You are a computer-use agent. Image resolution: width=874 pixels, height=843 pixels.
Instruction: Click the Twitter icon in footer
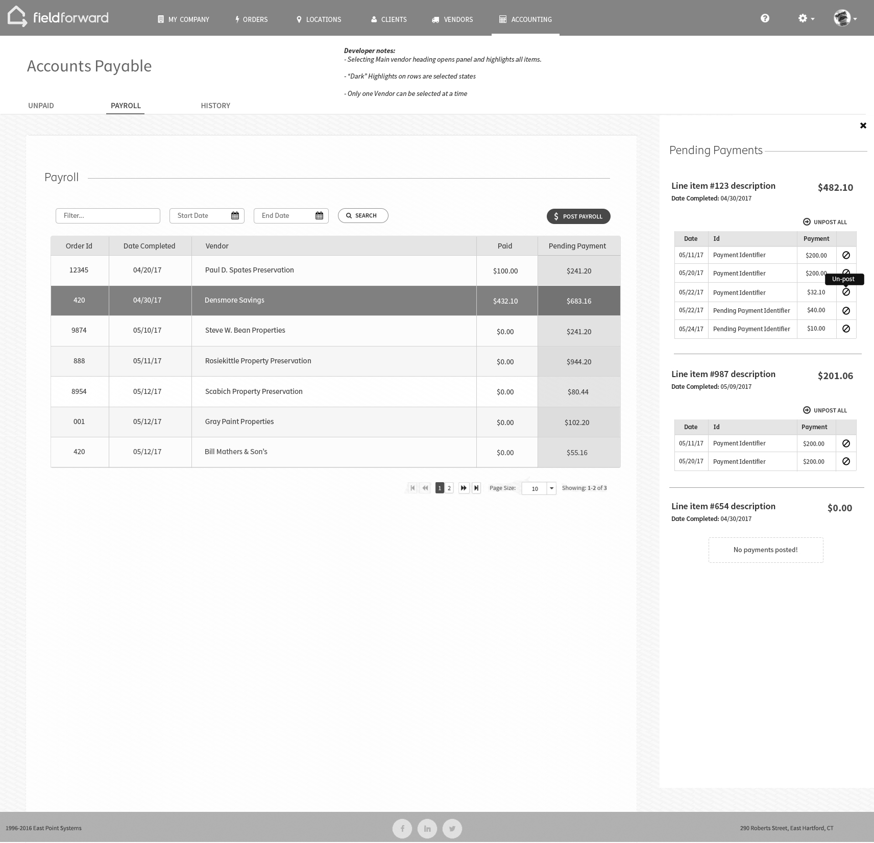point(452,829)
